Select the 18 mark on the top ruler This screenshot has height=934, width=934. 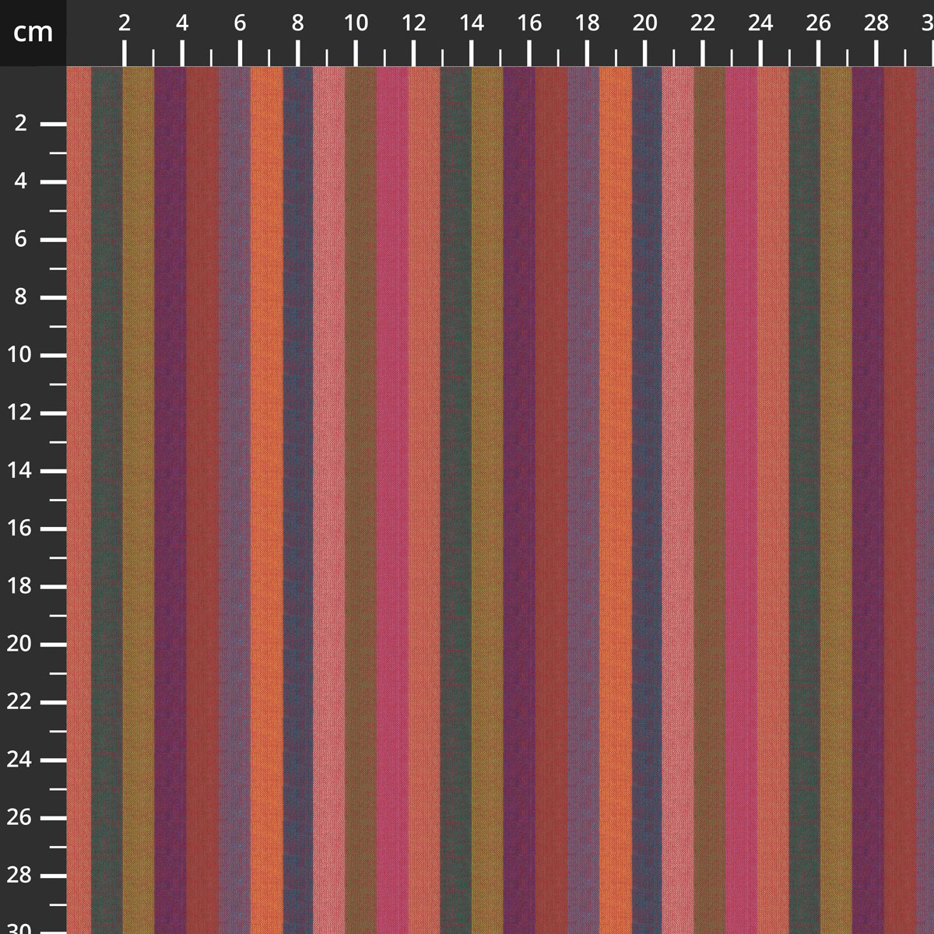coord(587,23)
